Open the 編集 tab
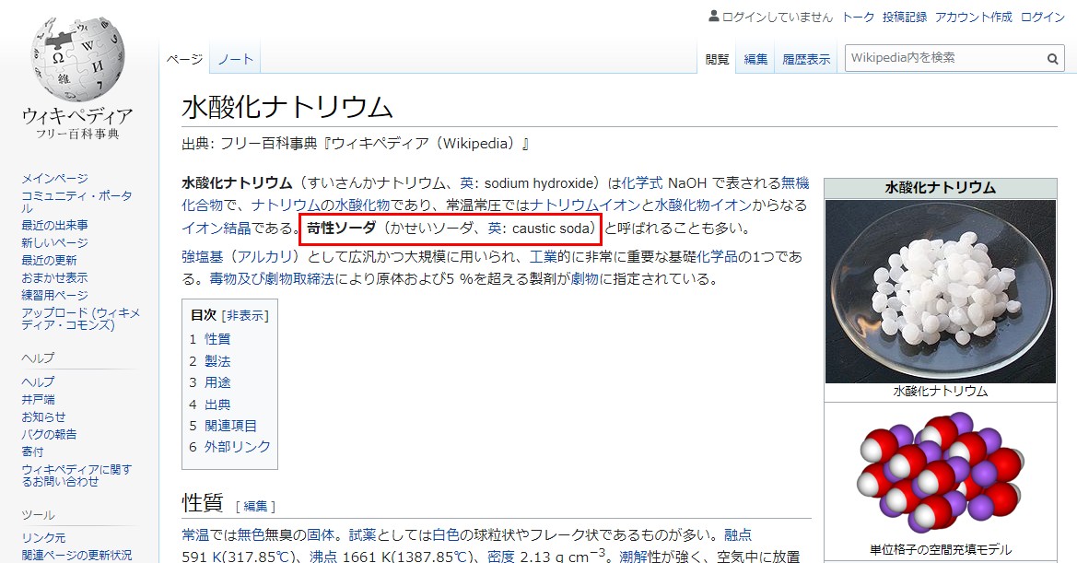This screenshot has width=1077, height=563. (x=755, y=59)
